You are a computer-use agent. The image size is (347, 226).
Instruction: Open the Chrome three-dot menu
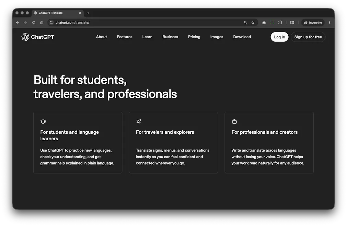click(x=329, y=22)
